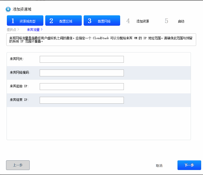203x175 pixels.
Task: Click the 来宾网关 field label
Action: point(17,59)
